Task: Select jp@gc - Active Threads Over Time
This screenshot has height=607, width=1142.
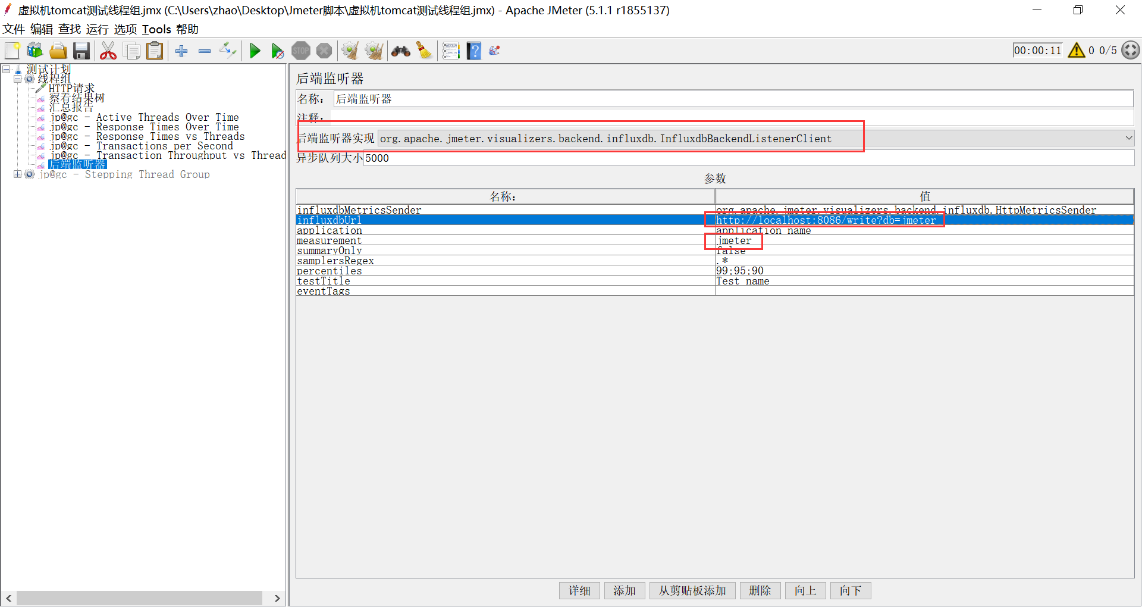Action: pos(145,117)
